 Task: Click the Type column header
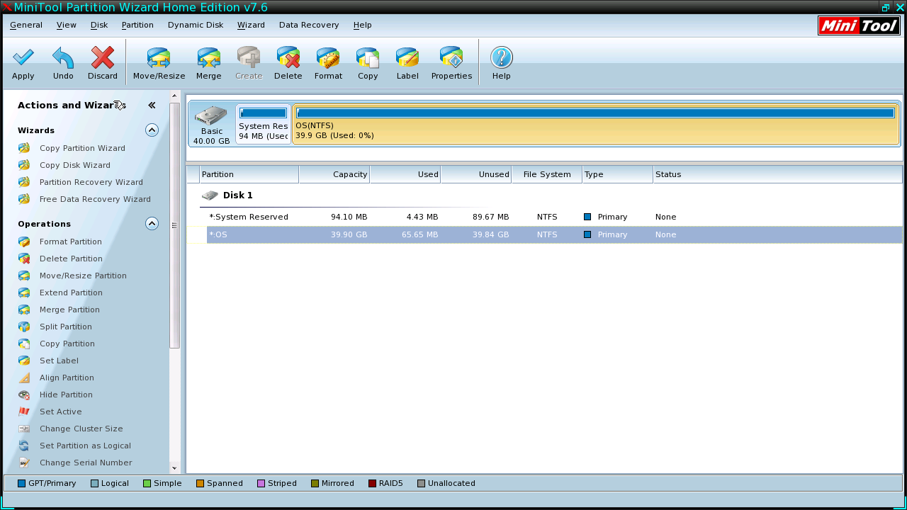618,174
